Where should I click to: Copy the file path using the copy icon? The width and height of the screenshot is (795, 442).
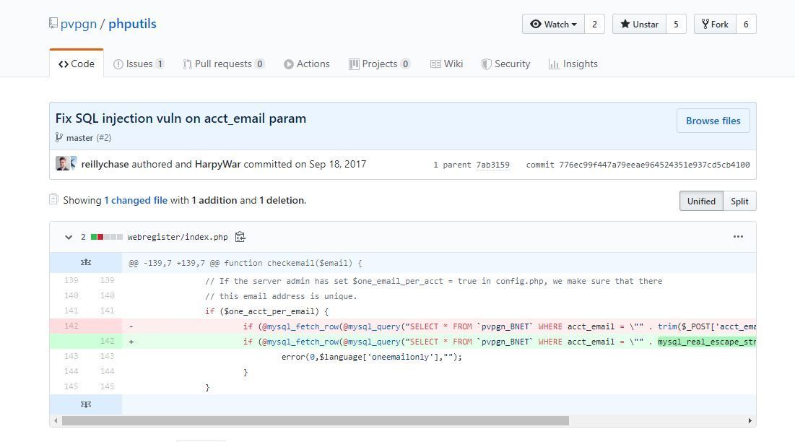click(x=240, y=236)
